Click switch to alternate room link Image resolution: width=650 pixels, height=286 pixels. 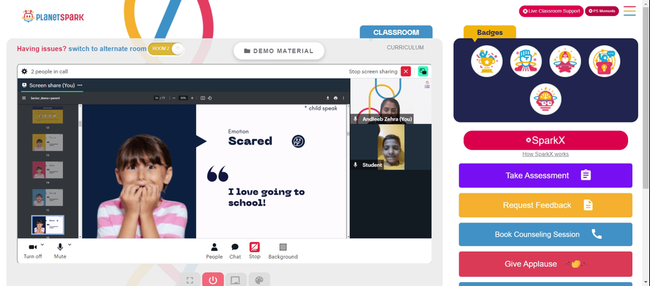107,49
